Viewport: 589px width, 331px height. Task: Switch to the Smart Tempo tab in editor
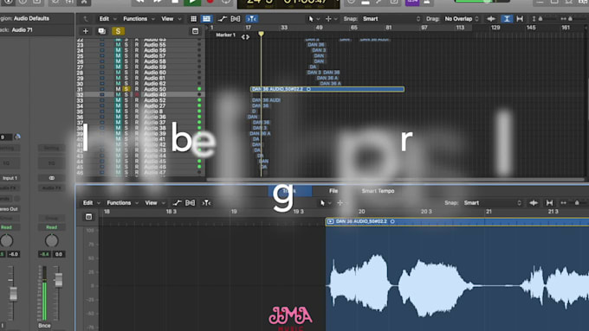tap(378, 191)
